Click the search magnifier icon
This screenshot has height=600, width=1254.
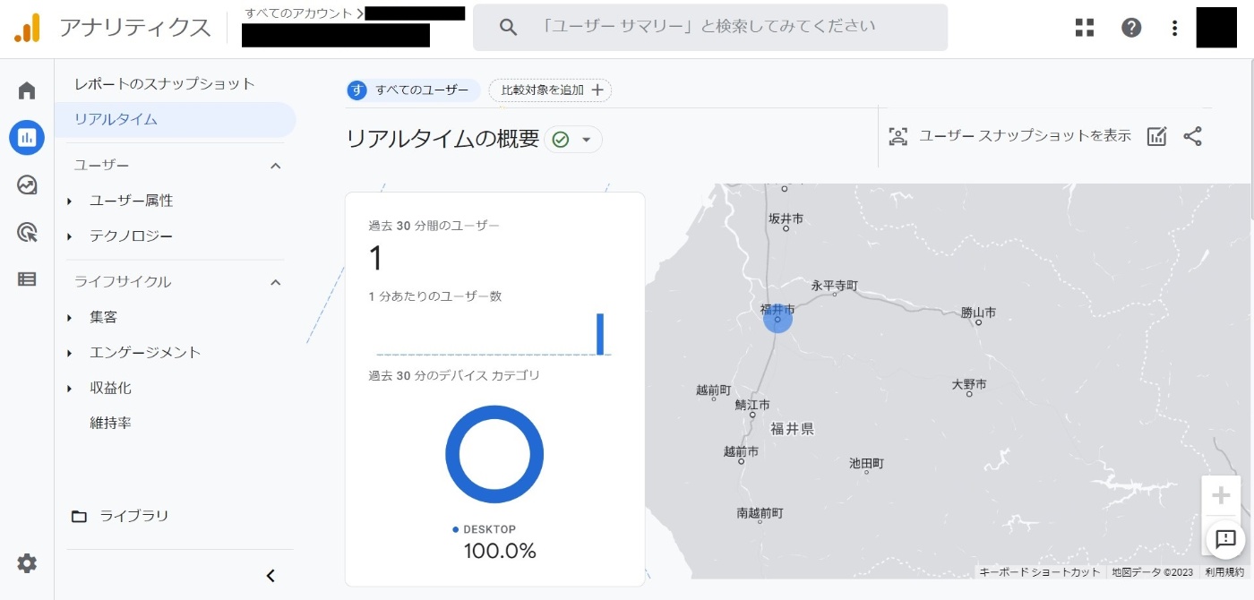pyautogui.click(x=508, y=27)
